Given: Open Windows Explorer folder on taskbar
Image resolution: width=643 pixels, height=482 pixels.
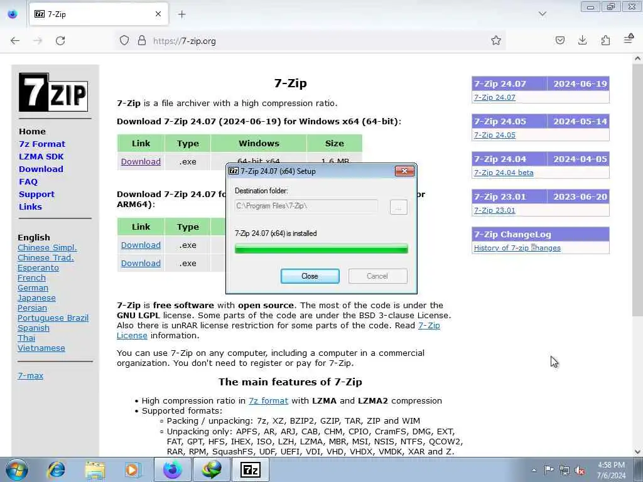Looking at the screenshot, I should 95,469.
